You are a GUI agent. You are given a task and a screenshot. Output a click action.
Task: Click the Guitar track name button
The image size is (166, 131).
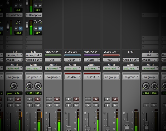click(71, 60)
